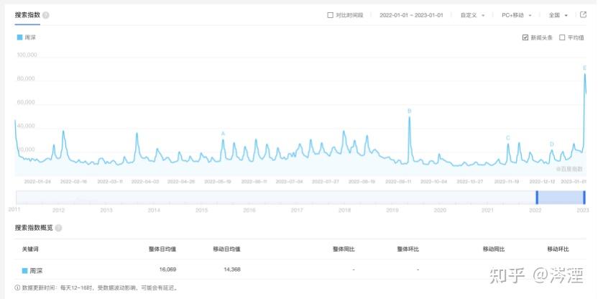This screenshot has height=299, width=598.
Task: Click the info icon before 数据更新时间
Action: (17, 287)
